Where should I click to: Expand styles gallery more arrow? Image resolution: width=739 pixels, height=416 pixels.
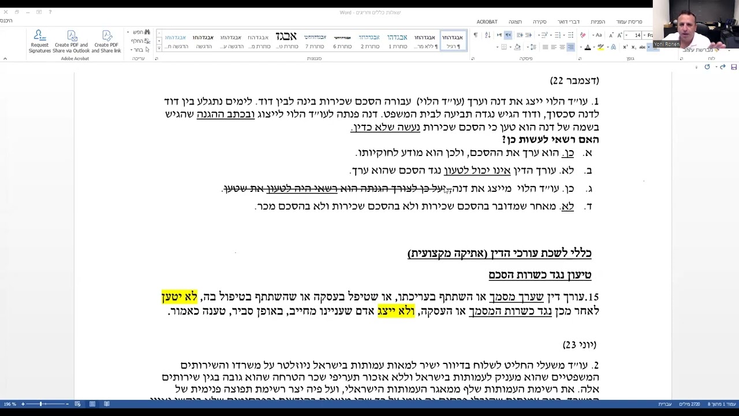pos(159,48)
